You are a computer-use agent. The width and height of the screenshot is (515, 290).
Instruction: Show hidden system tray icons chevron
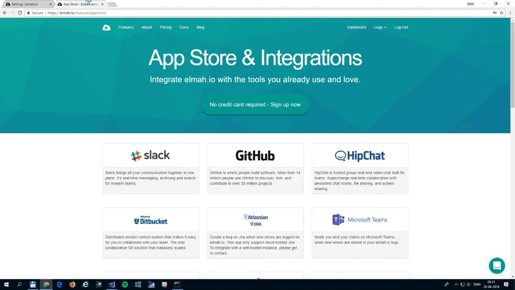[456, 284]
